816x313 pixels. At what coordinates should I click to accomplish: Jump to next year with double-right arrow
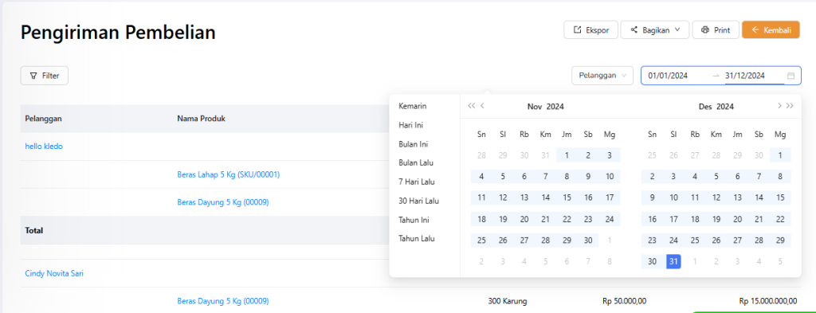pos(790,106)
